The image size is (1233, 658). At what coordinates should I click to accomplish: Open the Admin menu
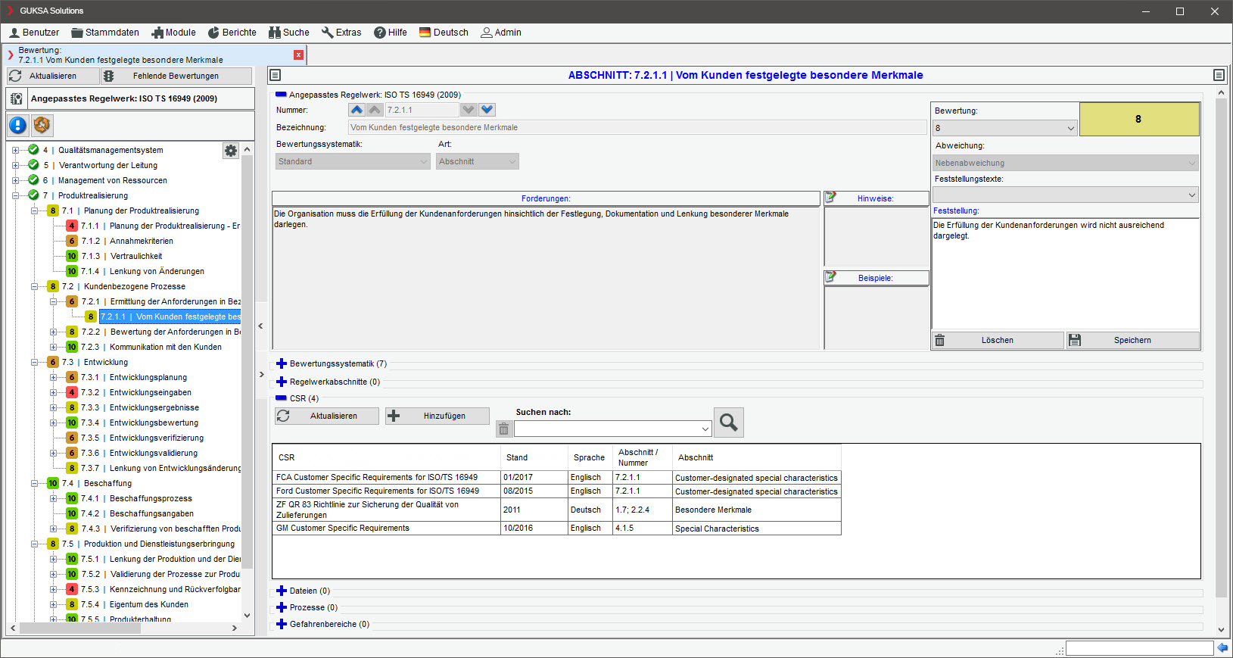tap(501, 33)
